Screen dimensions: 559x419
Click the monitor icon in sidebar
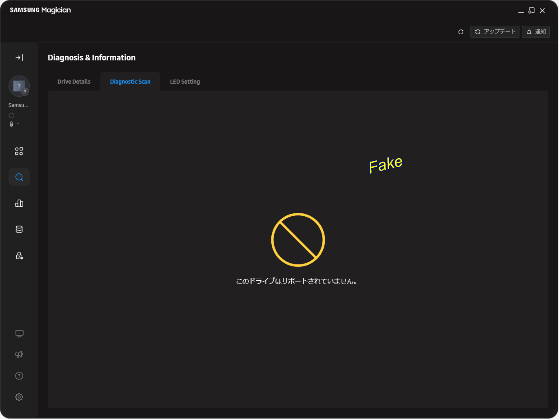[19, 334]
